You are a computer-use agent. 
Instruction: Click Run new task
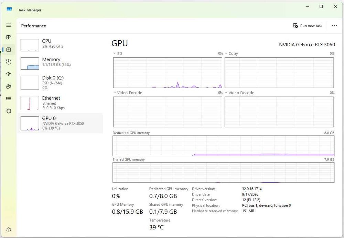[x=308, y=26]
